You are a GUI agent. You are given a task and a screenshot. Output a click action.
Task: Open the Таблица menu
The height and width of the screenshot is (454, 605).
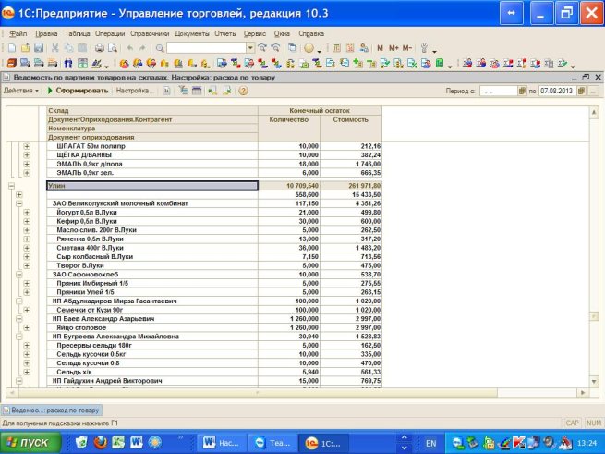click(x=78, y=33)
